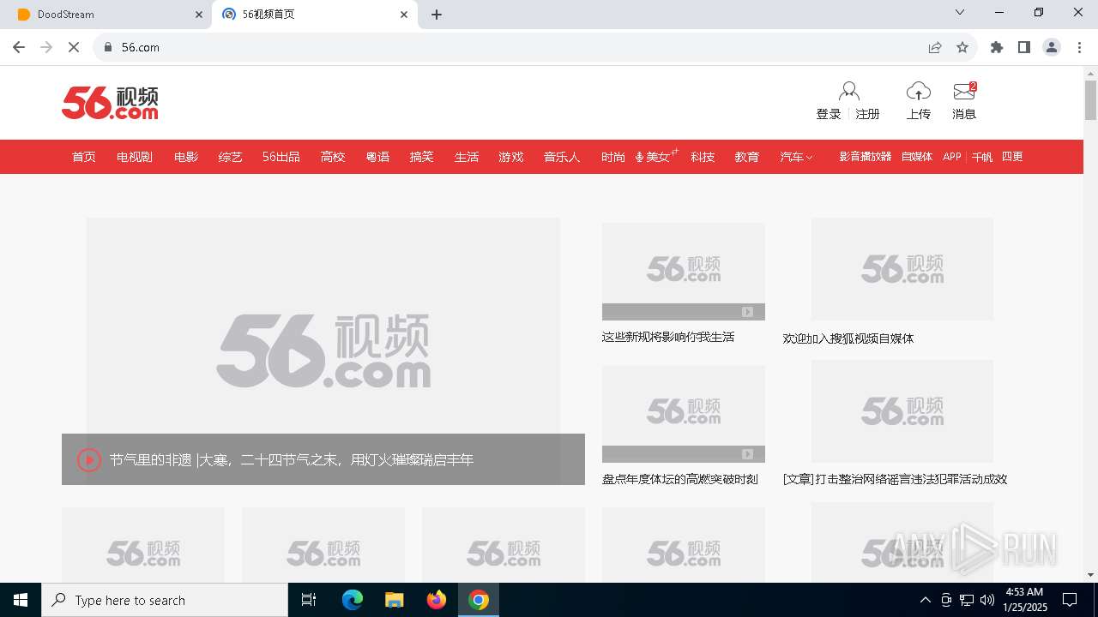
Task: Click the 56视频 site logo
Action: click(110, 103)
